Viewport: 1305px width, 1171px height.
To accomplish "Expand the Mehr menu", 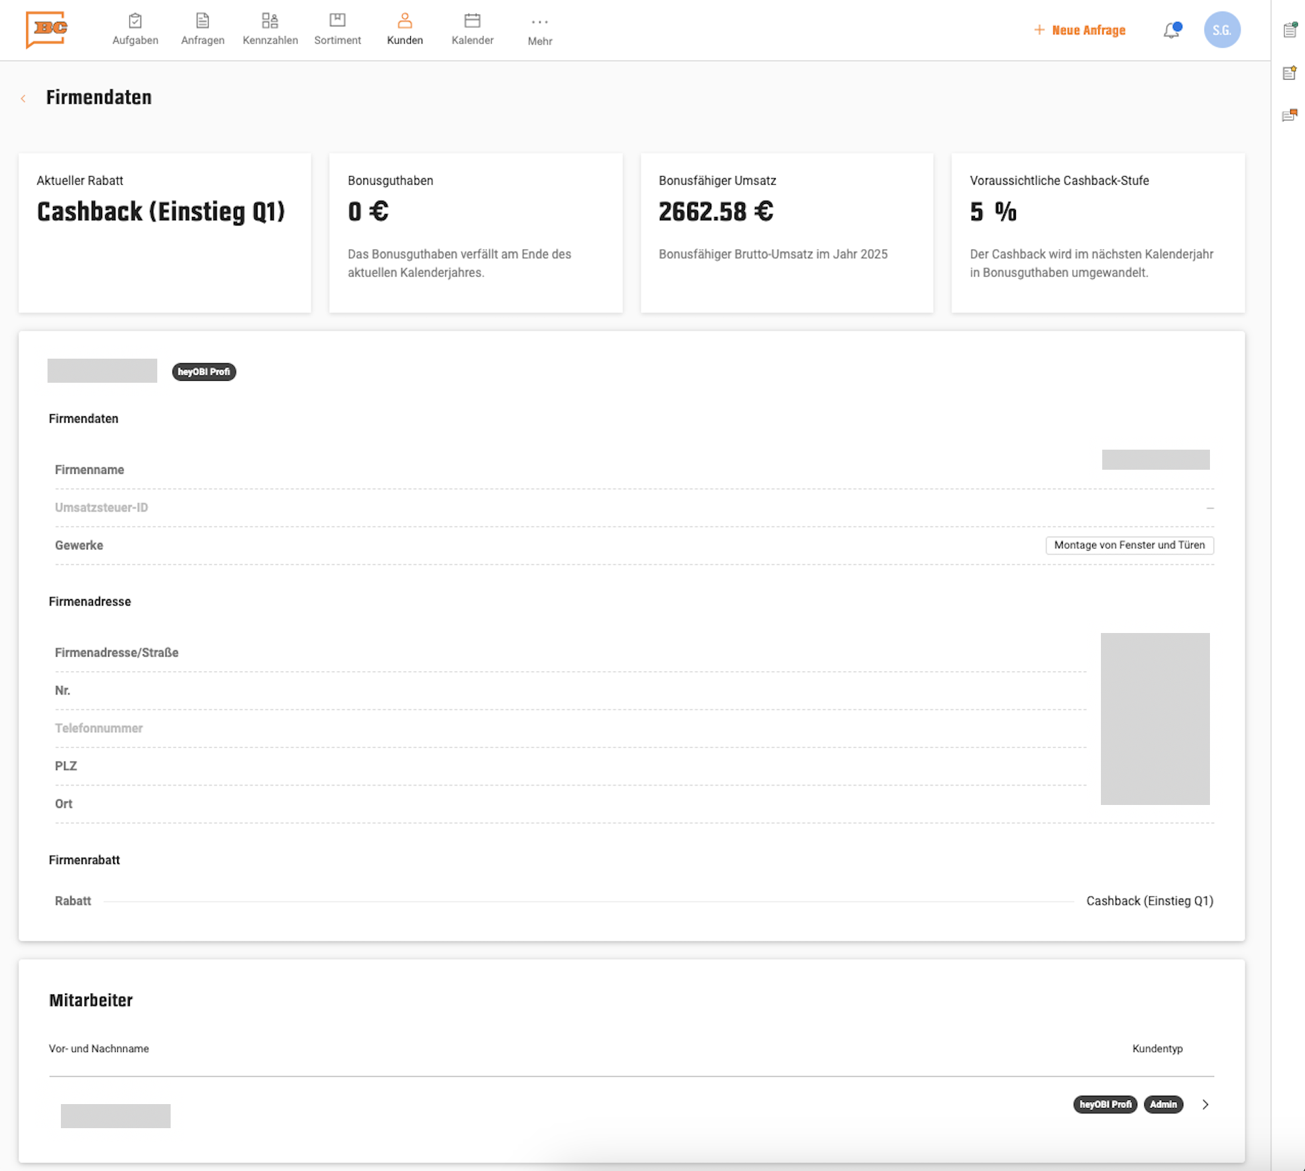I will [x=539, y=30].
